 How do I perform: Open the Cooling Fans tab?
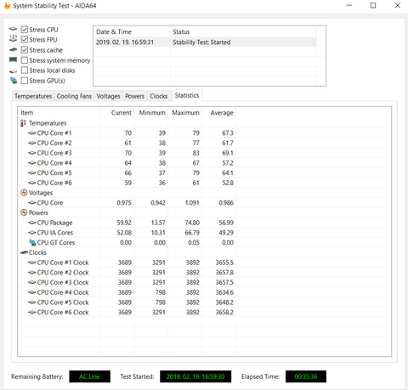(74, 96)
